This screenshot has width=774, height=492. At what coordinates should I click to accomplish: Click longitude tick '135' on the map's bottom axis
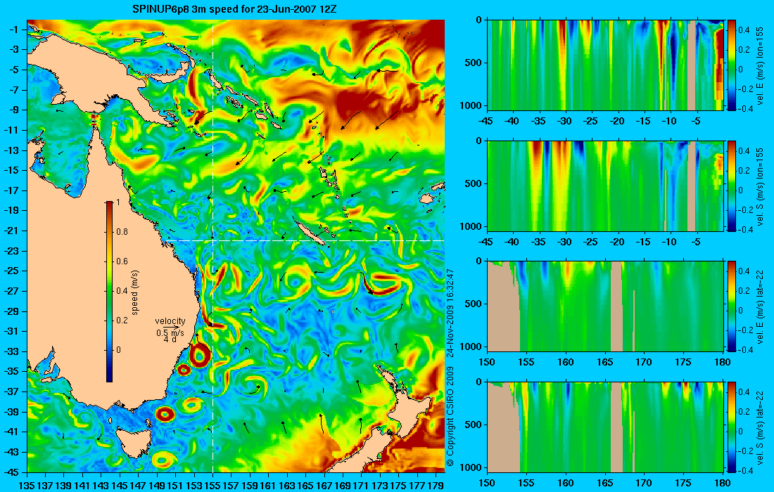point(27,485)
